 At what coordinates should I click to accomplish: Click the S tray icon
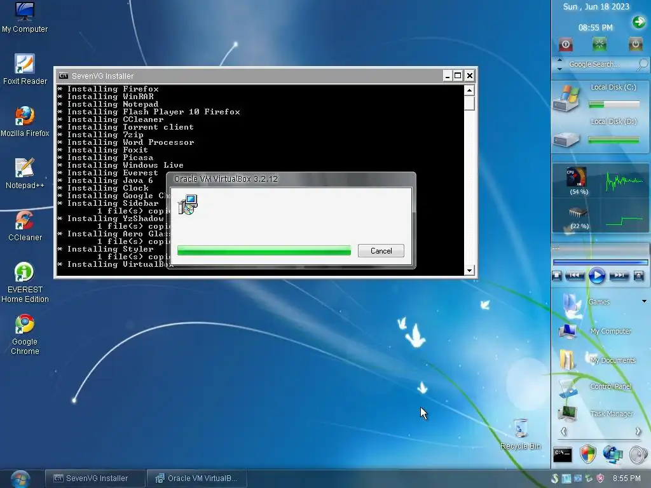pyautogui.click(x=554, y=478)
